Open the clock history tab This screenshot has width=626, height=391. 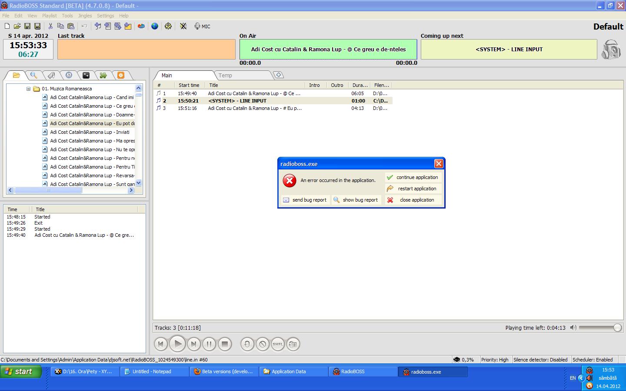[69, 75]
